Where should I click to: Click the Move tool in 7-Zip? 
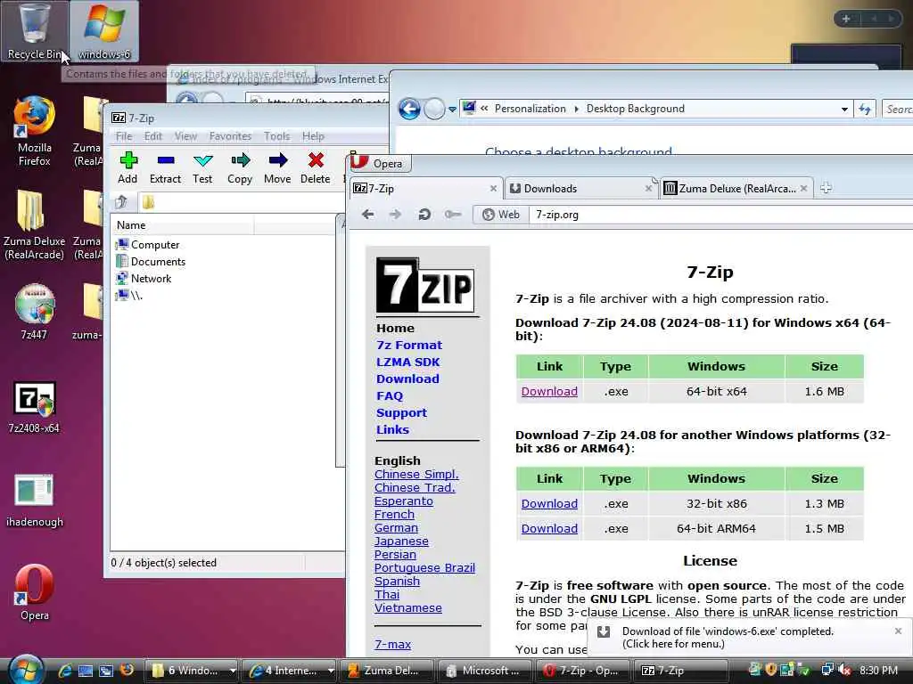tap(277, 167)
